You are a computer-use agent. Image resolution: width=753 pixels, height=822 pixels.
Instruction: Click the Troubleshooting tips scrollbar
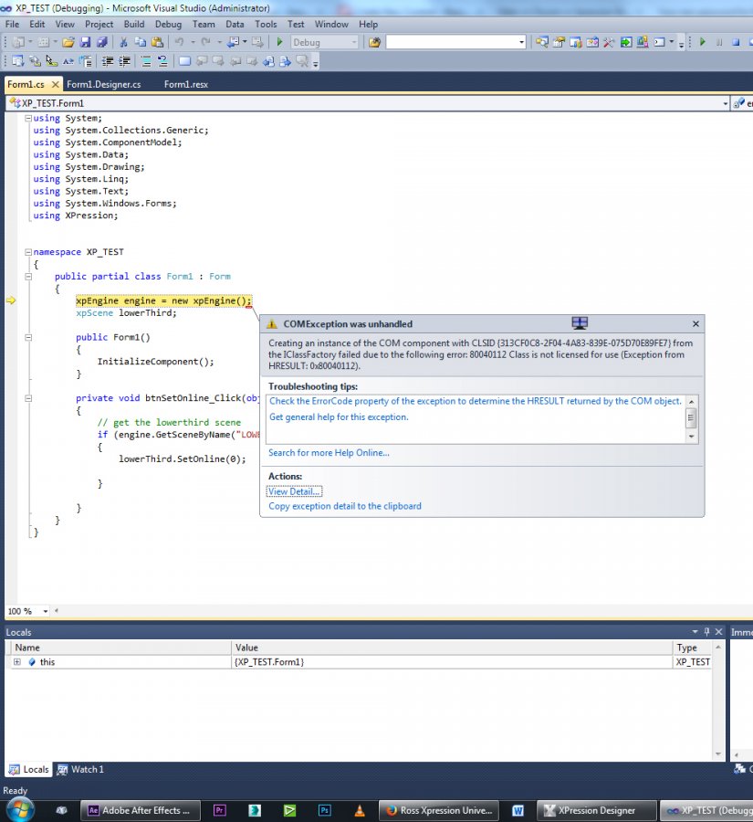[691, 419]
